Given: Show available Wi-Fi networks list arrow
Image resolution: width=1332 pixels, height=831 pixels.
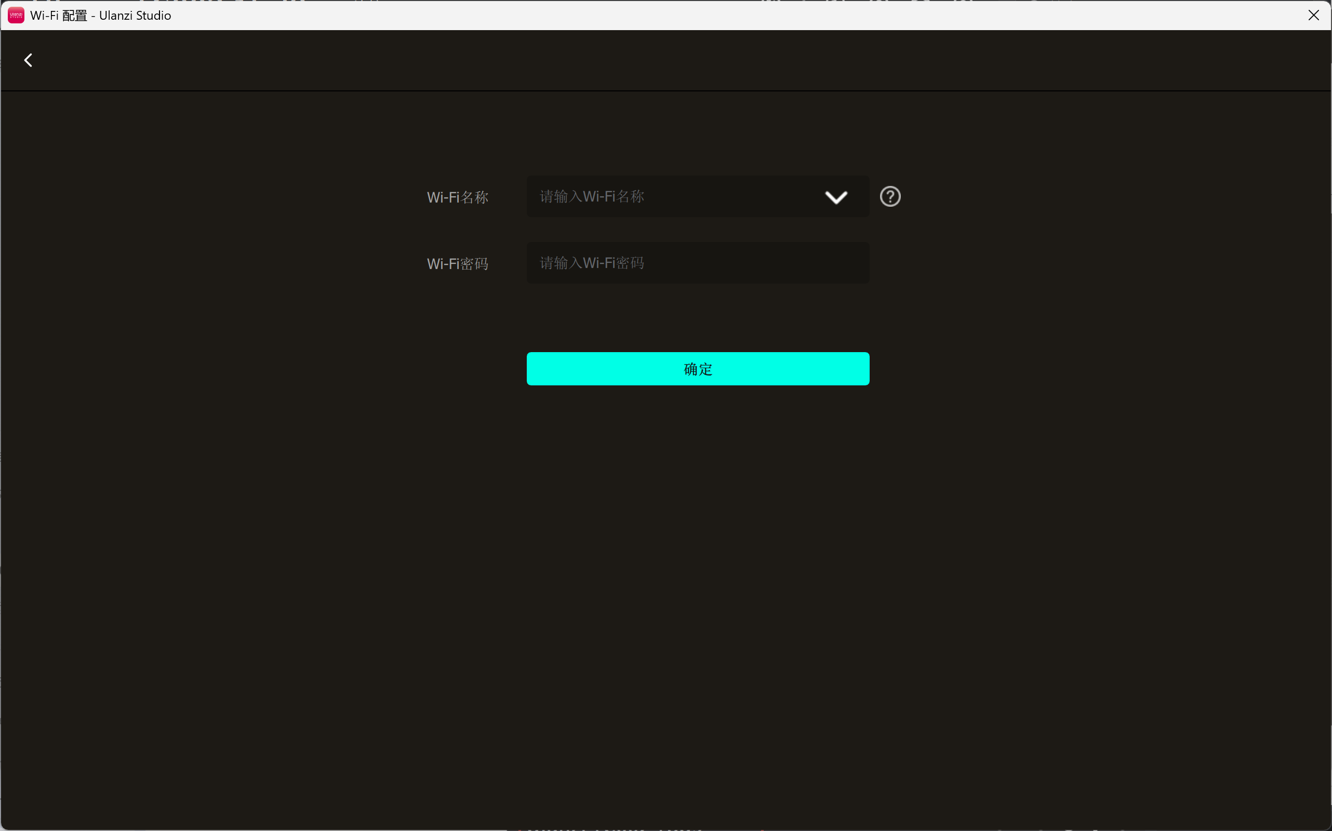Looking at the screenshot, I should tap(836, 197).
